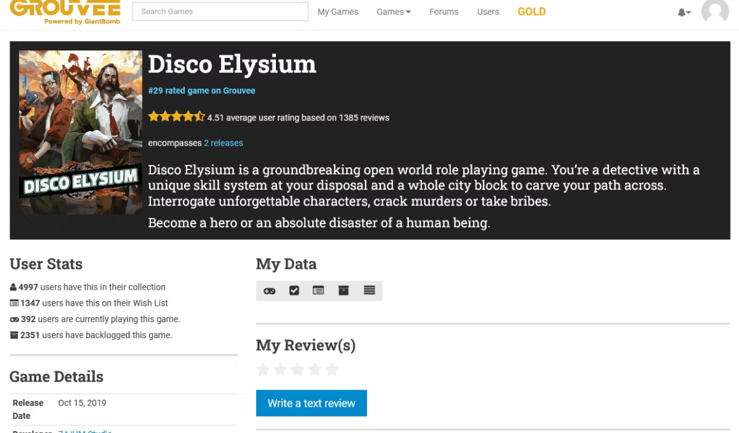
Task: Add game to Backlog with archive box icon
Action: [343, 291]
